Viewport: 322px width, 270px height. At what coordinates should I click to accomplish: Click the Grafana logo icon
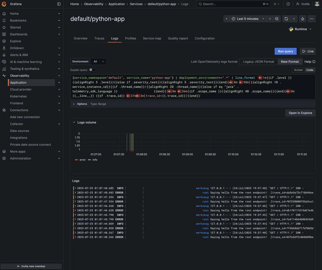click(x=4, y=4)
